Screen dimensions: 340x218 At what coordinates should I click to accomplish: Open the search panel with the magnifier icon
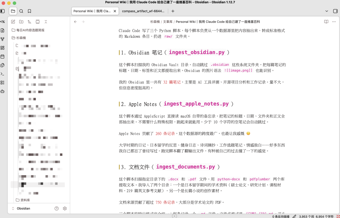pos(20,11)
